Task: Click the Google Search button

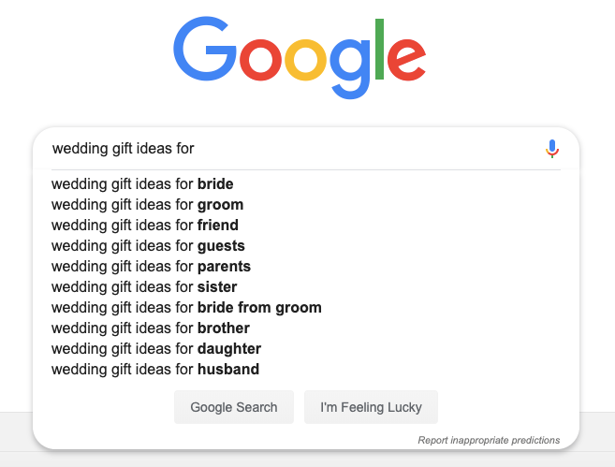Action: (234, 407)
